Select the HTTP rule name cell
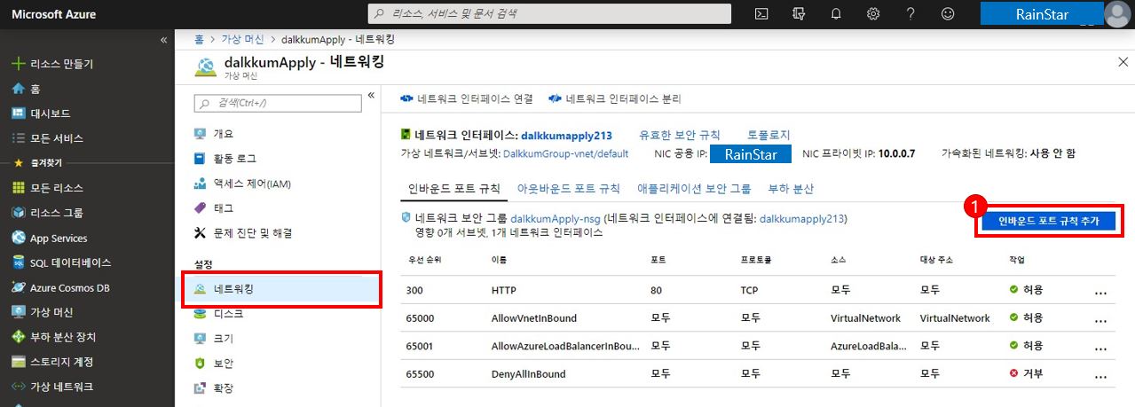The image size is (1135, 407). point(503,290)
